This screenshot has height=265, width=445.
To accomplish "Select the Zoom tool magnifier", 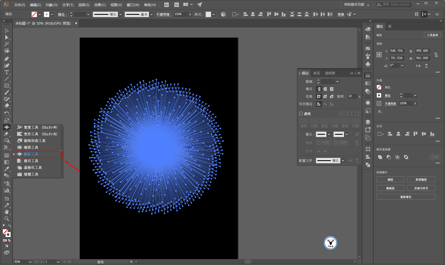I will click(7, 219).
